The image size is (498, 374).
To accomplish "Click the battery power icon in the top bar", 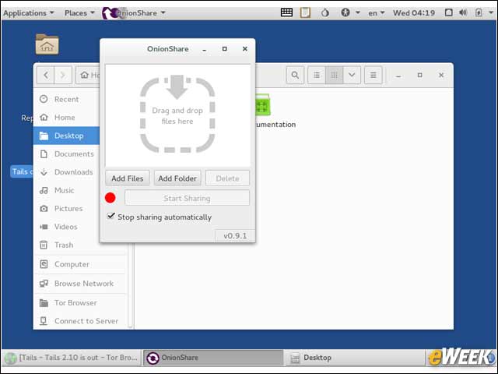I will [479, 12].
